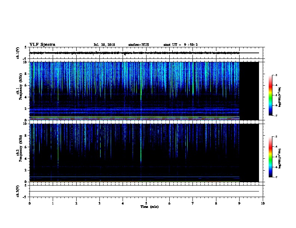Click time axis tick label "7"

click(x=193, y=203)
